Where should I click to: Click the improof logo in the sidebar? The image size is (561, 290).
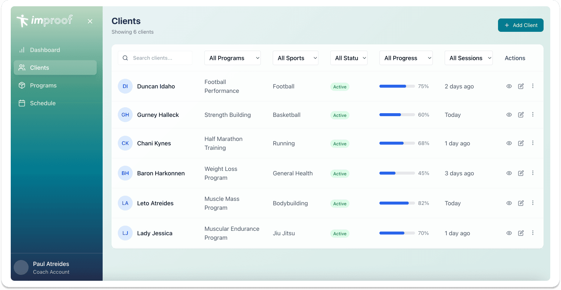44,21
